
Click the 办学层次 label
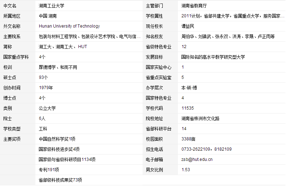tap(155, 88)
